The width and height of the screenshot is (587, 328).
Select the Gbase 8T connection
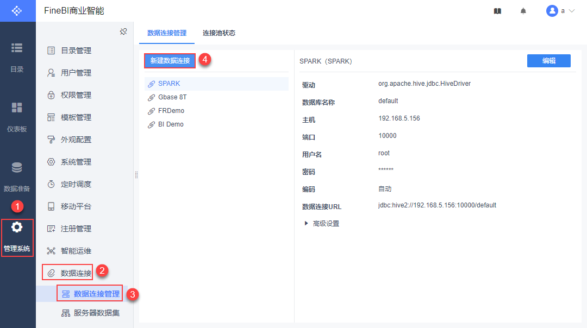[216, 97]
